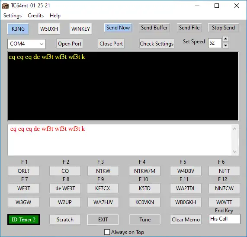Click the Tune button

point(145,220)
